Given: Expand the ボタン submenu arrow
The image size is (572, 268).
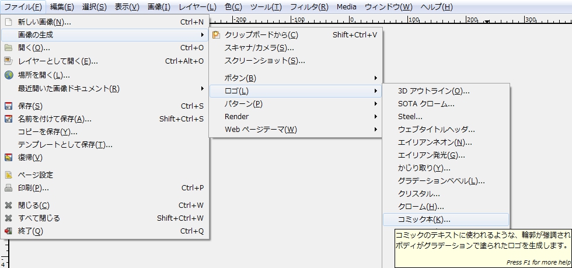Looking at the screenshot, I should coord(375,78).
